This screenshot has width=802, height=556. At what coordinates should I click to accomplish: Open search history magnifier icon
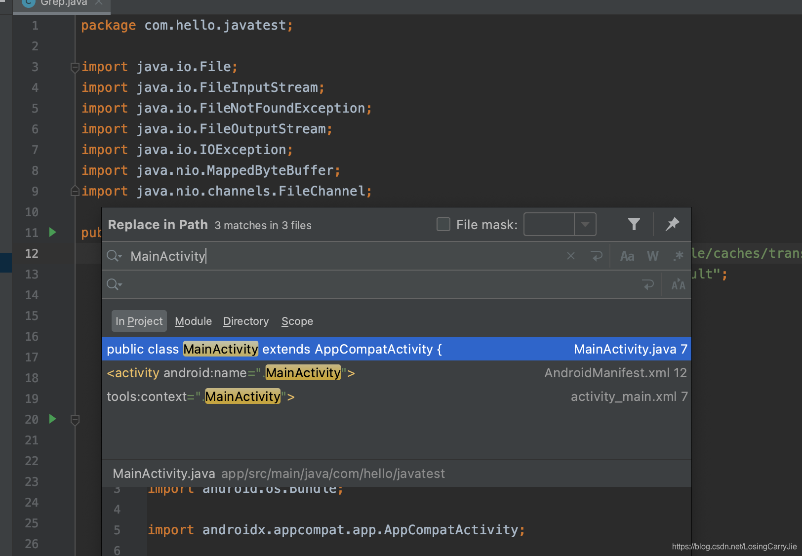click(114, 256)
